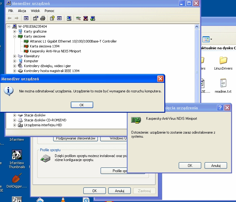Open Properties via the toolbar icon
Screen dimensions: 236x202
tap(35, 18)
